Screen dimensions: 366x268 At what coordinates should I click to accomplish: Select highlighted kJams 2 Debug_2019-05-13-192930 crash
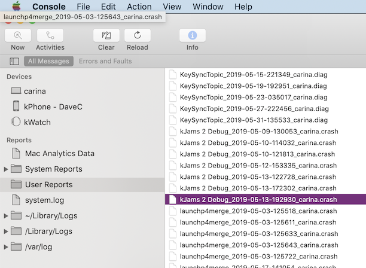[x=266, y=200]
